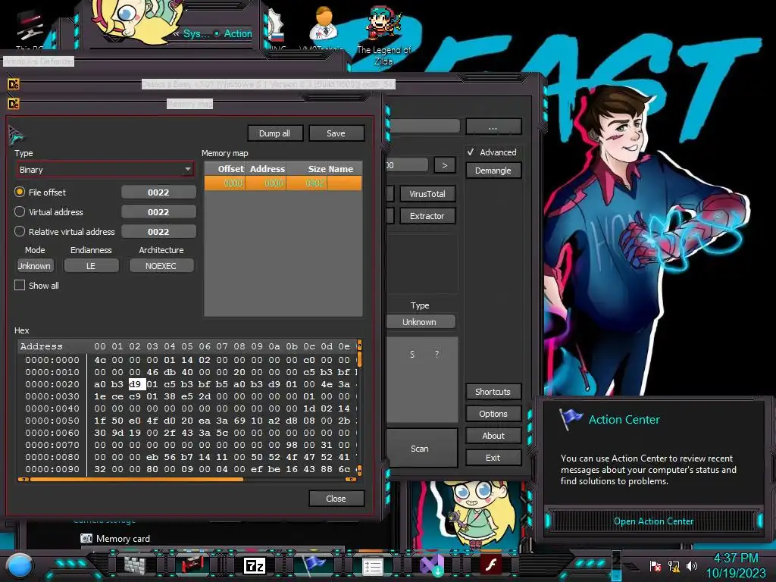
Task: Close the Memory map dialog via Close
Action: pos(336,499)
